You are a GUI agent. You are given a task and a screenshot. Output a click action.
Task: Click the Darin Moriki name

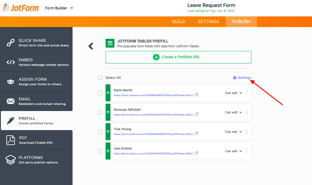[x=123, y=90]
